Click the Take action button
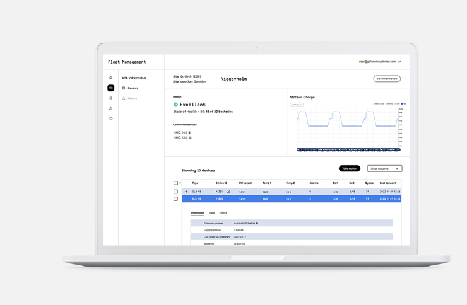This screenshot has width=467, height=305. coord(350,169)
